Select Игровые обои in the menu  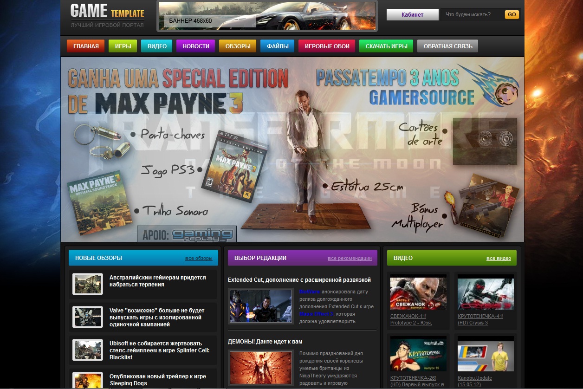[327, 46]
